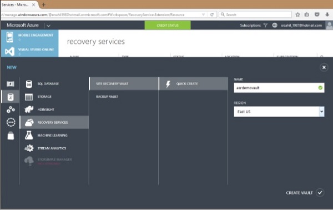Select Site Recovery Vault option
The width and height of the screenshot is (333, 210).
(124, 84)
